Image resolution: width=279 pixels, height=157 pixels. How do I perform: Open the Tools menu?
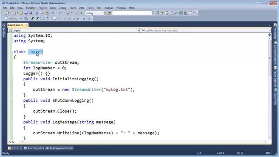pos(90,8)
